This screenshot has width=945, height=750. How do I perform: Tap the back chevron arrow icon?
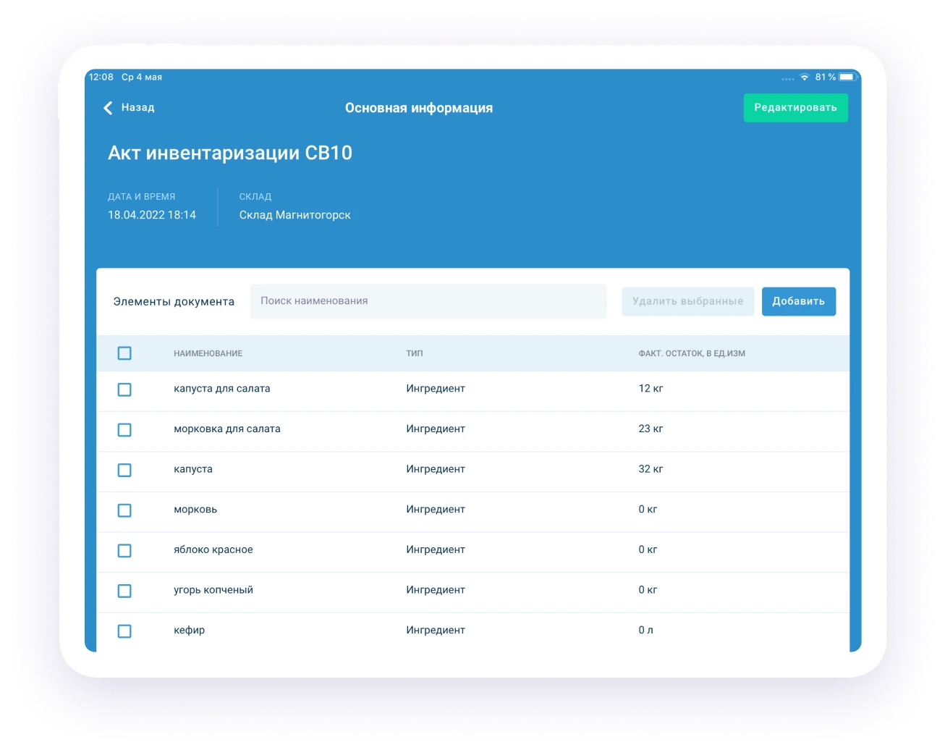(107, 107)
